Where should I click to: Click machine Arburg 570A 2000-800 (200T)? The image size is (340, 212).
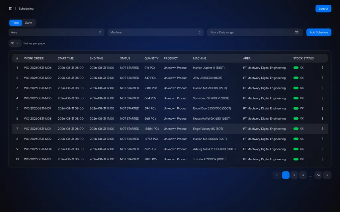[x=214, y=149]
